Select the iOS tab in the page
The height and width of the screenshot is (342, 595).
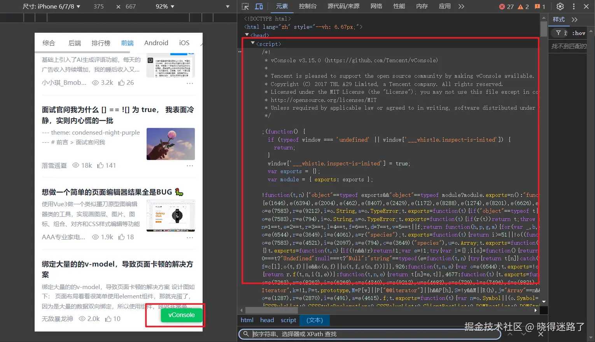(184, 43)
